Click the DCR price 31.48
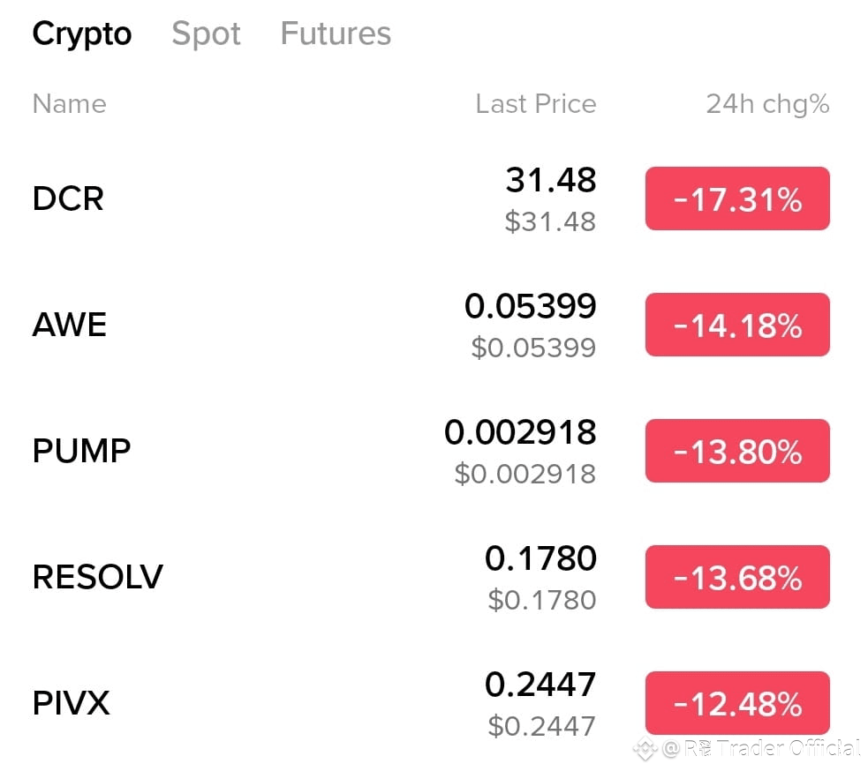Screen dimensions: 868x771 point(550,181)
